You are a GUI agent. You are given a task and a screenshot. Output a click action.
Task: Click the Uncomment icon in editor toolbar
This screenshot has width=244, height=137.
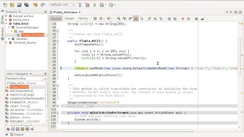[x=202, y=19]
